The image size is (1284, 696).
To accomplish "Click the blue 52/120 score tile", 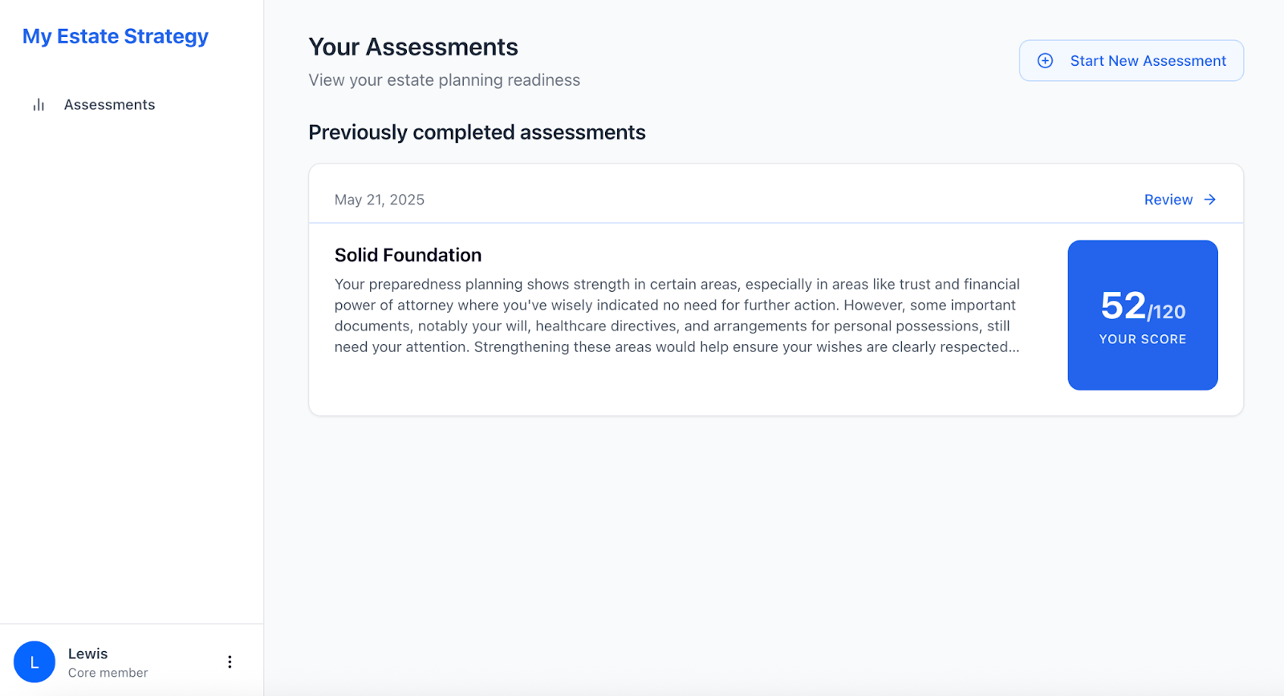I will [x=1143, y=315].
